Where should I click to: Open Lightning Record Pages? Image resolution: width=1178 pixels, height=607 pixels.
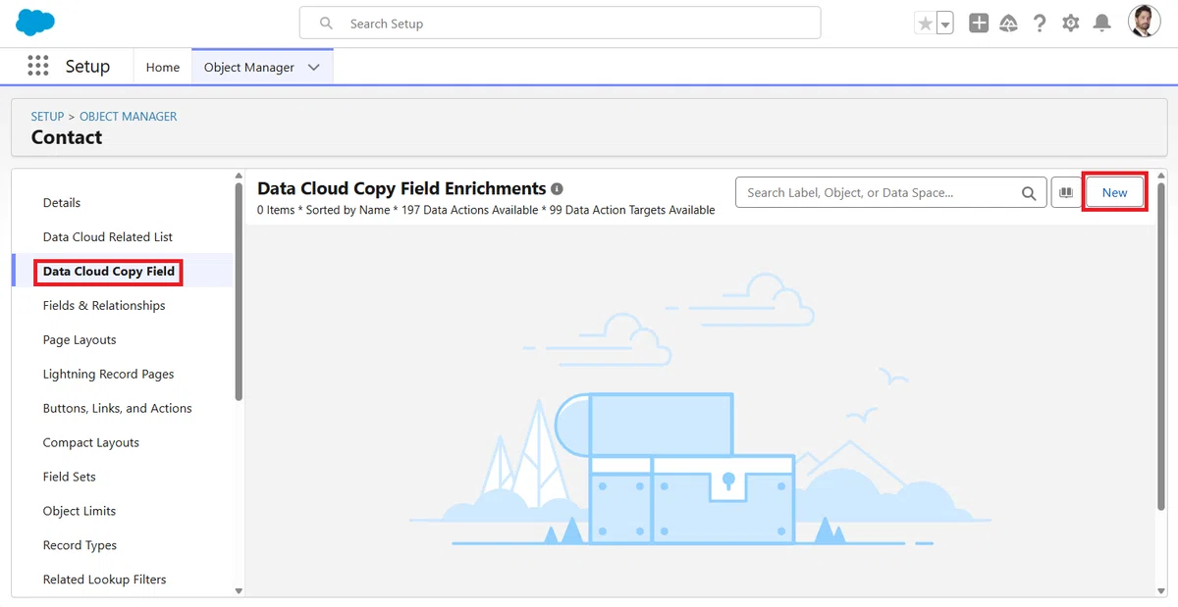tap(108, 374)
